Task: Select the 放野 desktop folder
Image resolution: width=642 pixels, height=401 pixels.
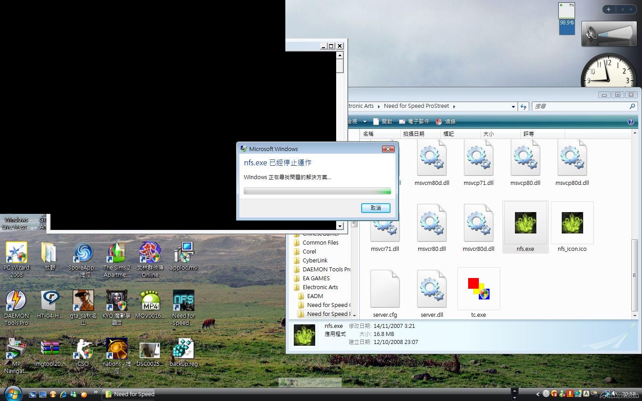Action: click(50, 256)
